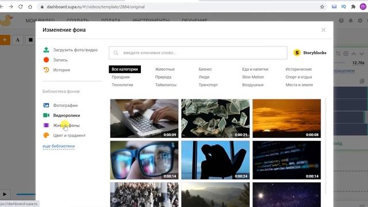Screen dimensions: 368x207
Task: Choose starry night sky video thumbnail
Action: click(x=286, y=194)
